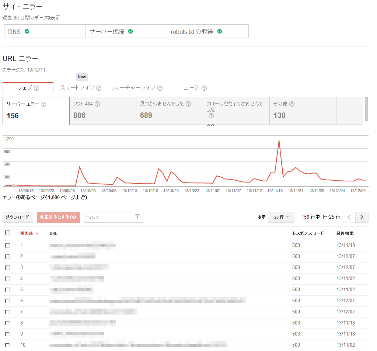Click the ダウンロード button
Screen dimensions: 377x351
18,217
